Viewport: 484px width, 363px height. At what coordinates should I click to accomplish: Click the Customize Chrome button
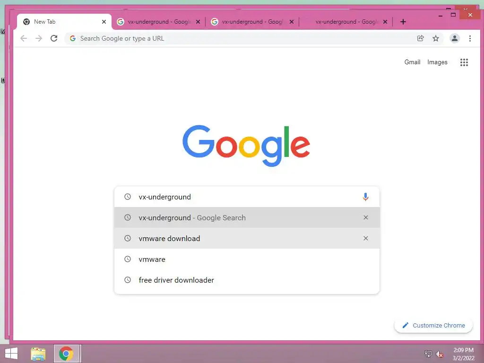tap(433, 325)
